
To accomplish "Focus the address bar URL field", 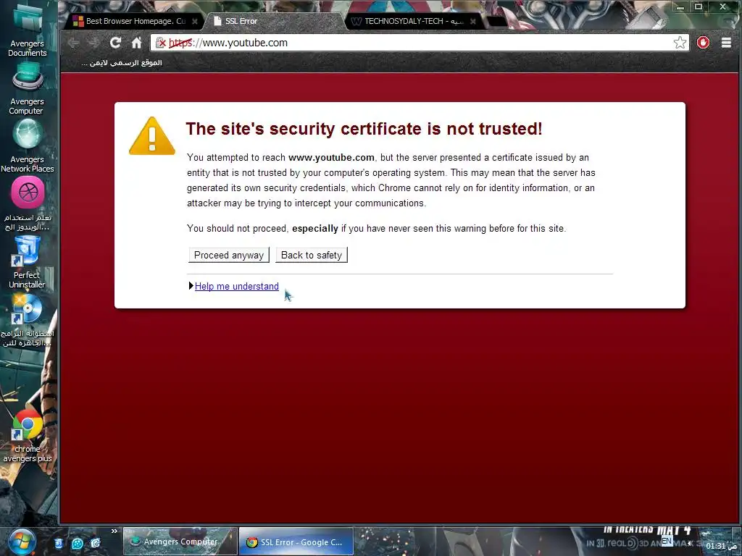I will click(x=419, y=43).
